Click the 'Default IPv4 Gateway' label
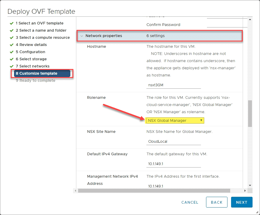 point(107,154)
